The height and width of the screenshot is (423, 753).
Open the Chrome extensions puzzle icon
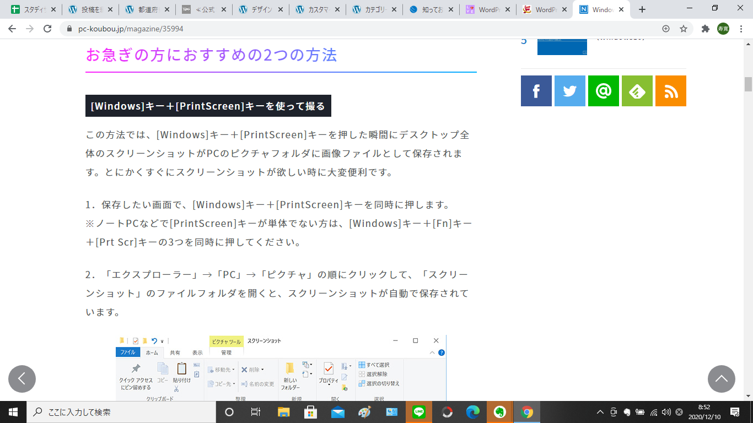tap(705, 29)
